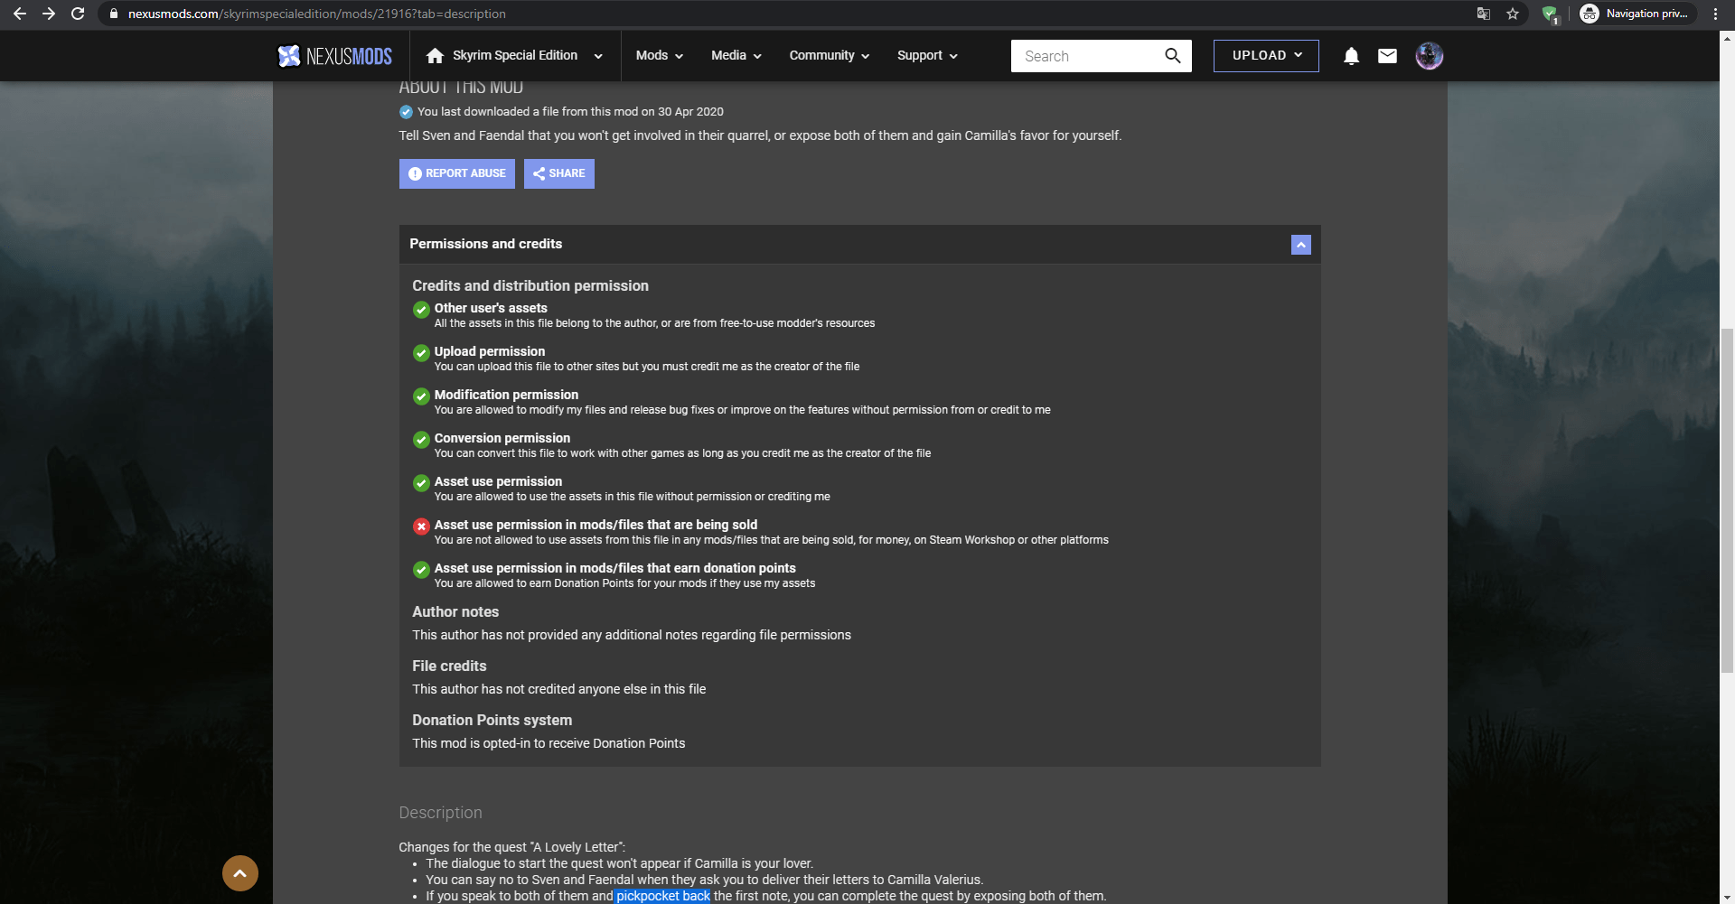The image size is (1735, 904).
Task: Click the home icon next to Skyrim Special Edition
Action: pos(435,56)
